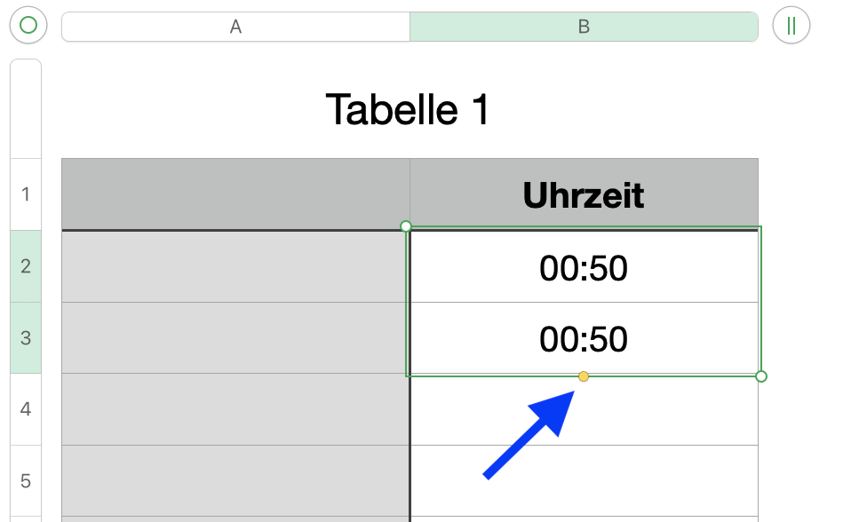Click the table select circle handle
This screenshot has height=522, width=843.
coord(28,26)
